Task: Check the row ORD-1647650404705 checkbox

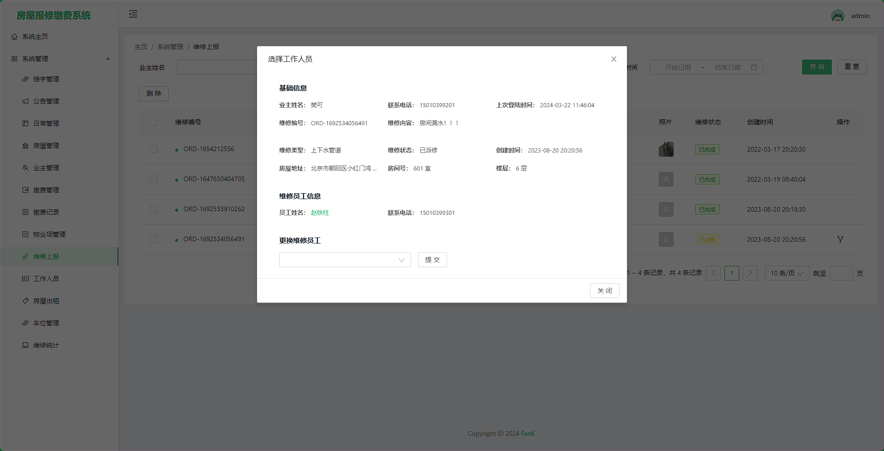Action: 153,179
